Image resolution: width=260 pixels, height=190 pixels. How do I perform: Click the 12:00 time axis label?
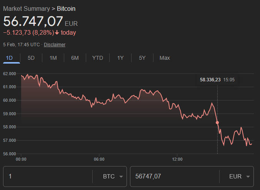tap(177, 159)
